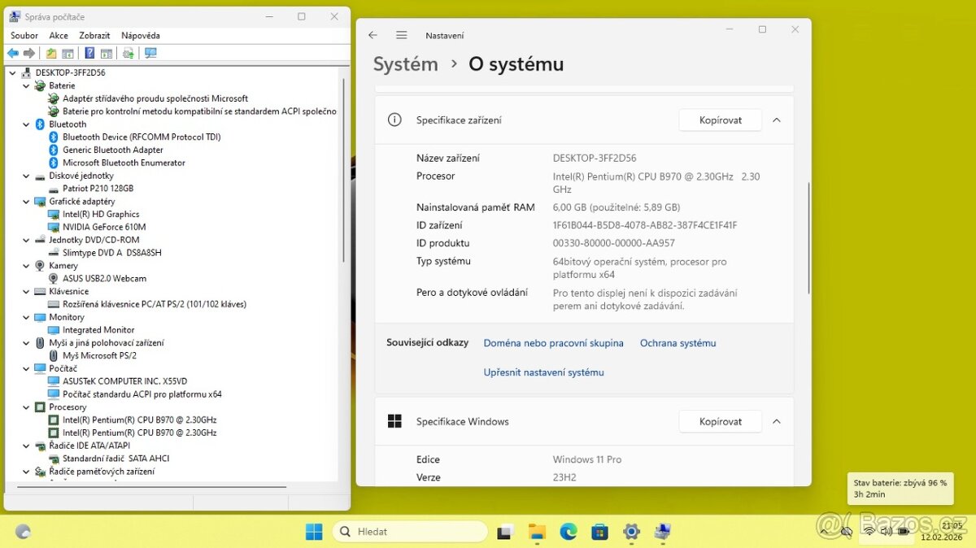Collapse the Grafické adaptéry tree node

point(27,202)
